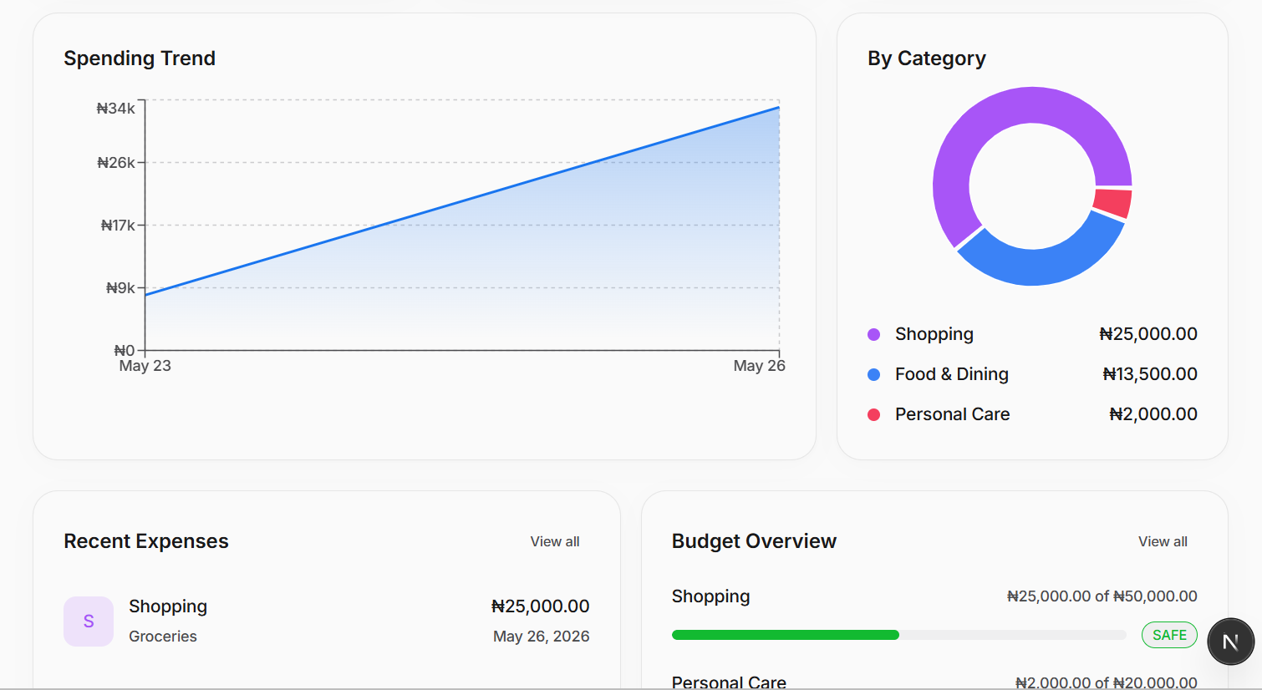Click the May 23 axis label
1262x690 pixels.
[x=145, y=366]
